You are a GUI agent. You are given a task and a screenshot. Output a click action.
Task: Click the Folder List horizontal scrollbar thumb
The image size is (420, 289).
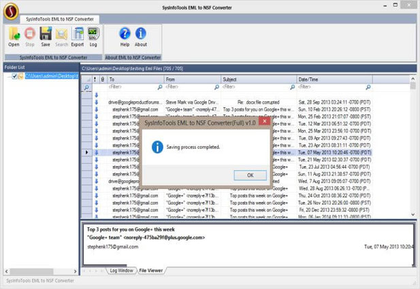click(x=31, y=271)
